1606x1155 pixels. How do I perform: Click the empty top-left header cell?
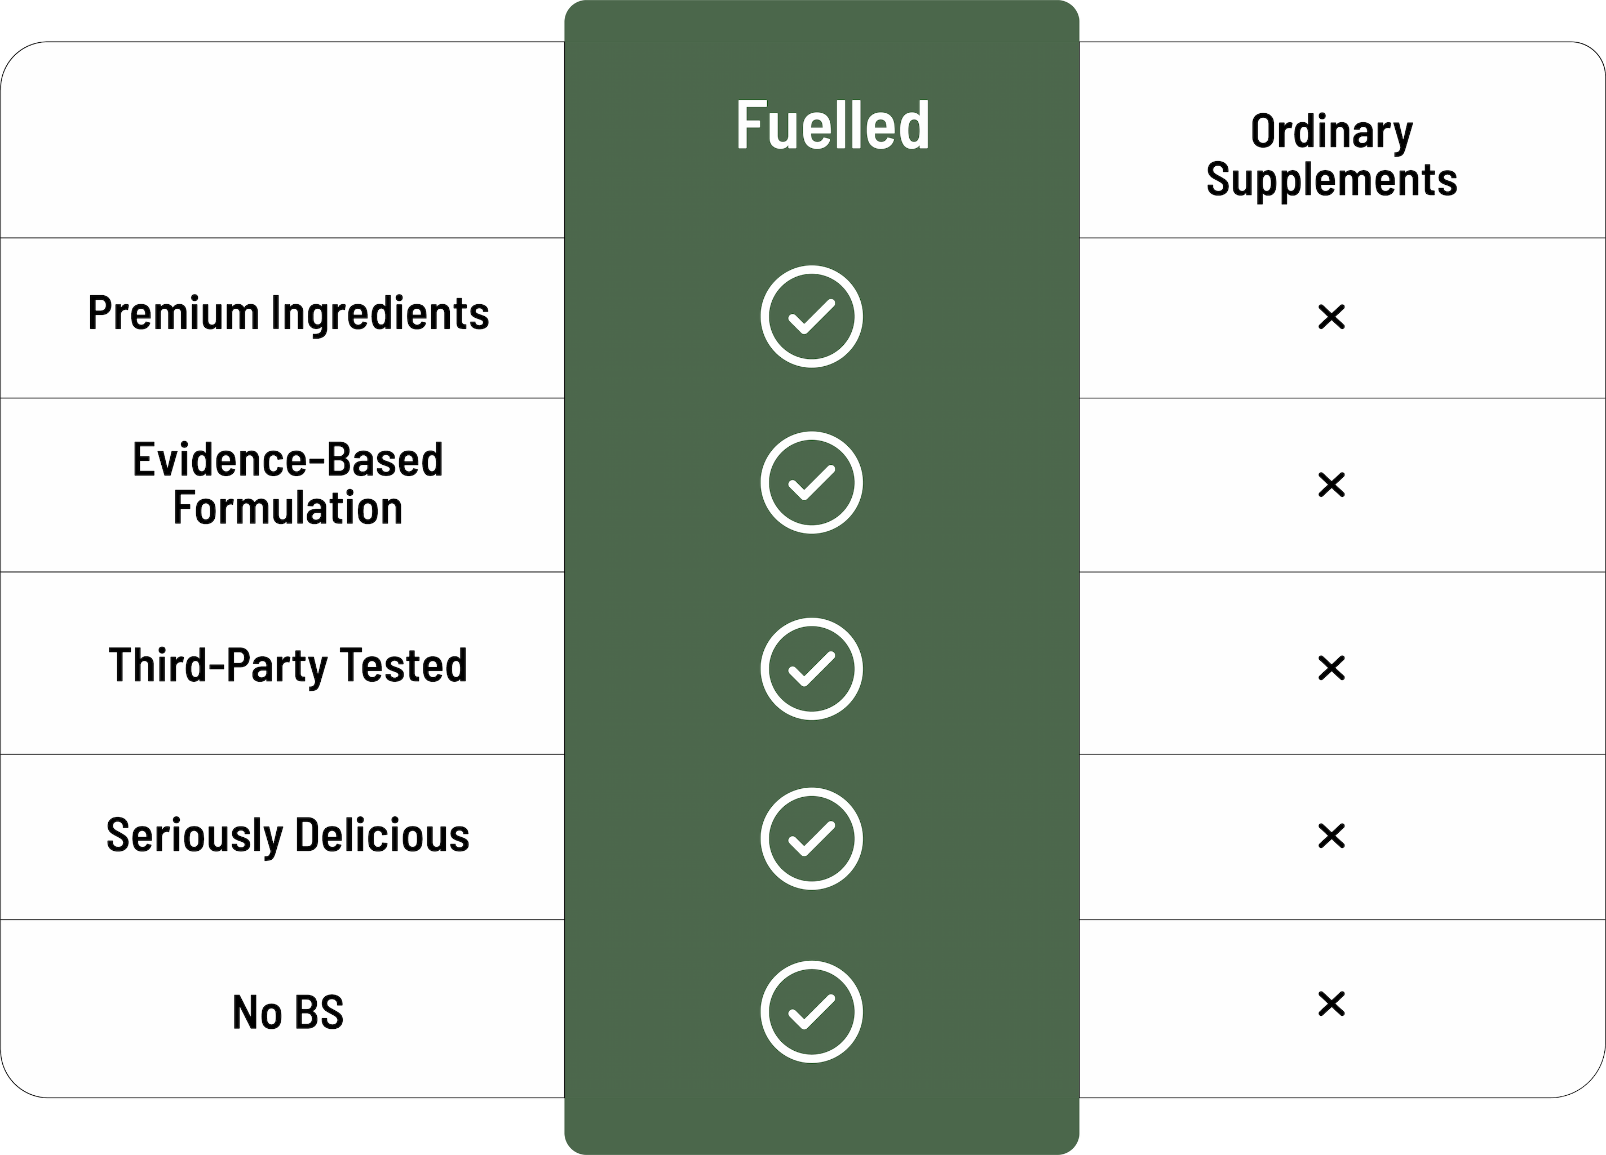click(283, 140)
